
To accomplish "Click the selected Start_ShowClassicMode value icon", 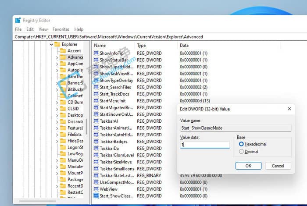I will coord(96,196).
